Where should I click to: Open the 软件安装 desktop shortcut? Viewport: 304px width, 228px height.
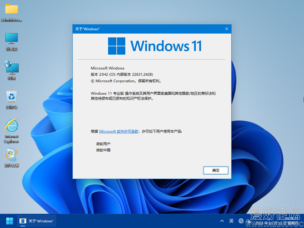11,156
